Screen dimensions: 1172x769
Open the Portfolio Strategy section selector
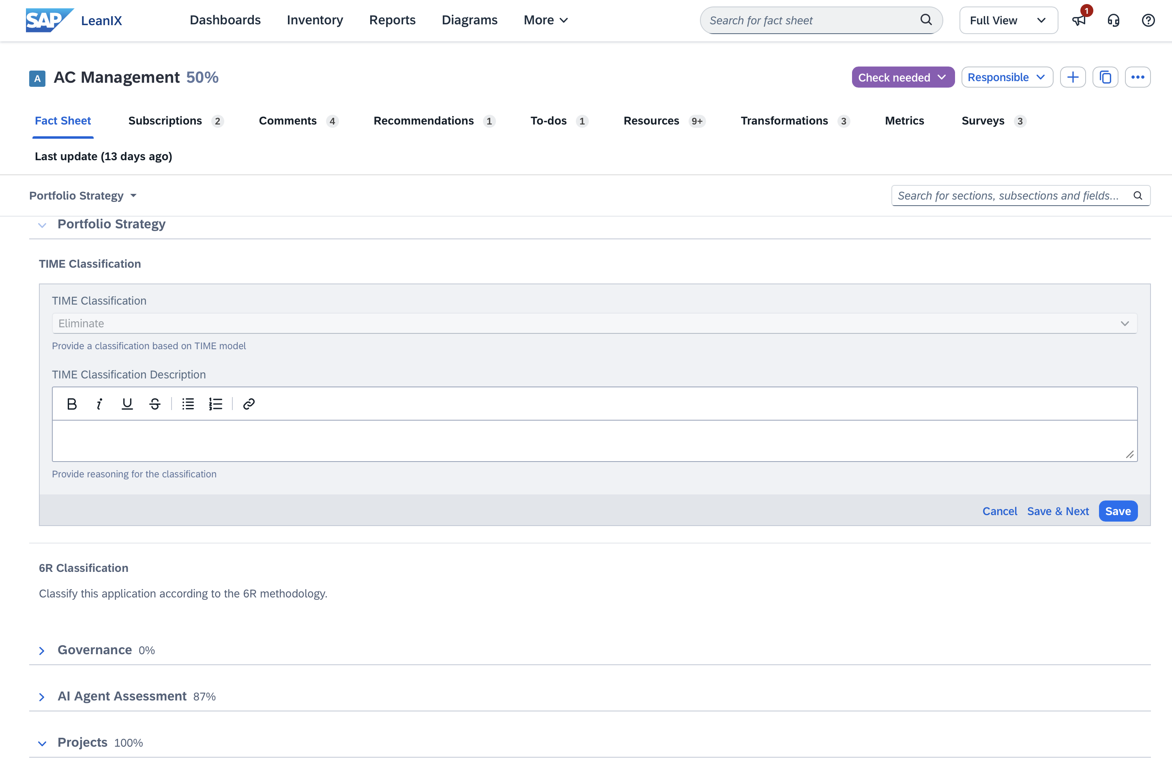(x=83, y=195)
